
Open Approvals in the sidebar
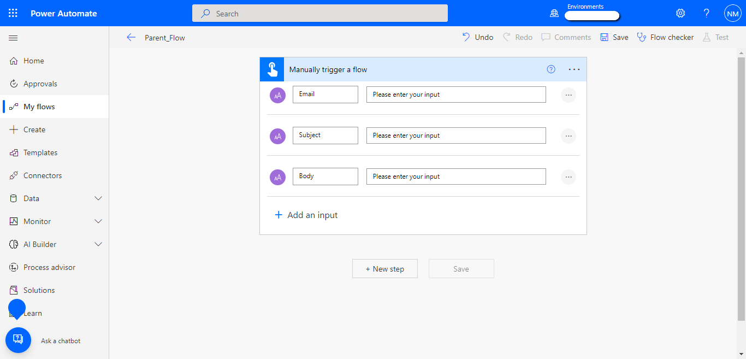(55, 84)
